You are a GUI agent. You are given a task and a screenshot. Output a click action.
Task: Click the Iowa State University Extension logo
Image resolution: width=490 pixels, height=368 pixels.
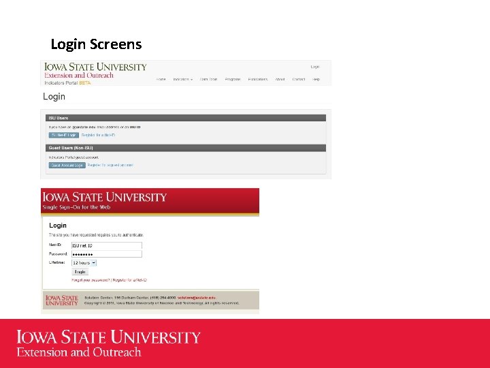[95, 70]
